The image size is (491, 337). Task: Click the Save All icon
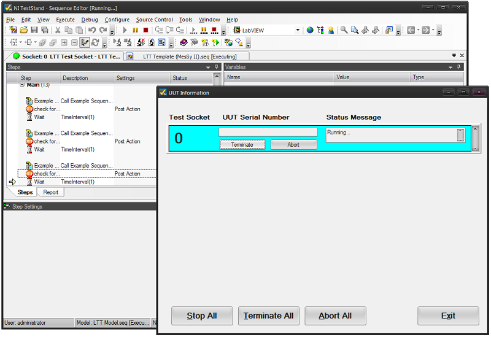coord(45,30)
